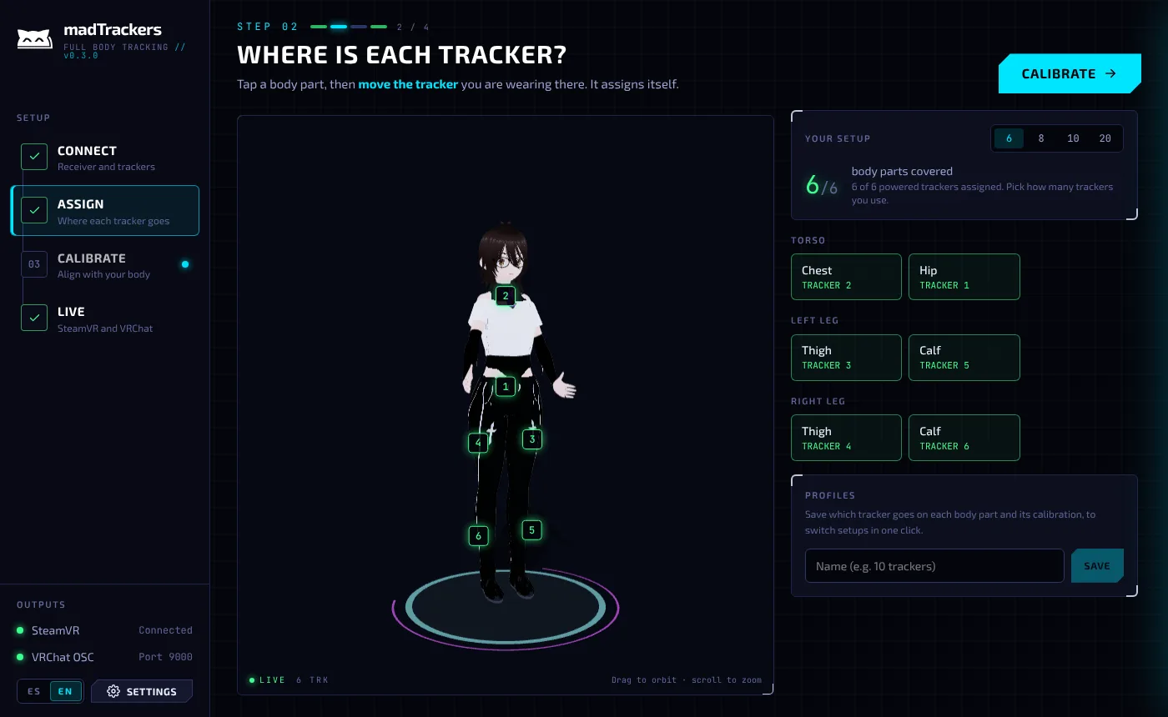The width and height of the screenshot is (1168, 717).
Task: Select tracker marker 5 on avatar calf
Action: pyautogui.click(x=532, y=530)
